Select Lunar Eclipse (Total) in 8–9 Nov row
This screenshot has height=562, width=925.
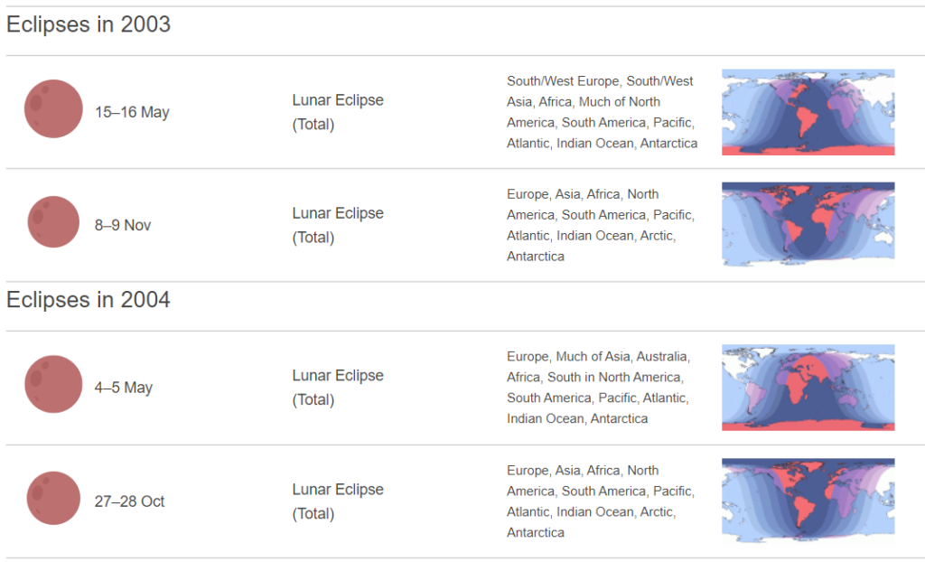338,225
